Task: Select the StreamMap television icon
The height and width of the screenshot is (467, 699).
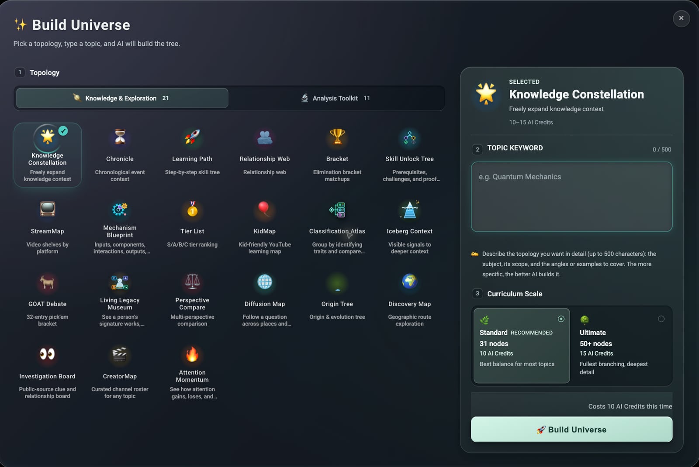Action: 48,209
